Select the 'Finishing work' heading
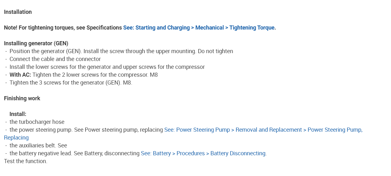 (22, 98)
